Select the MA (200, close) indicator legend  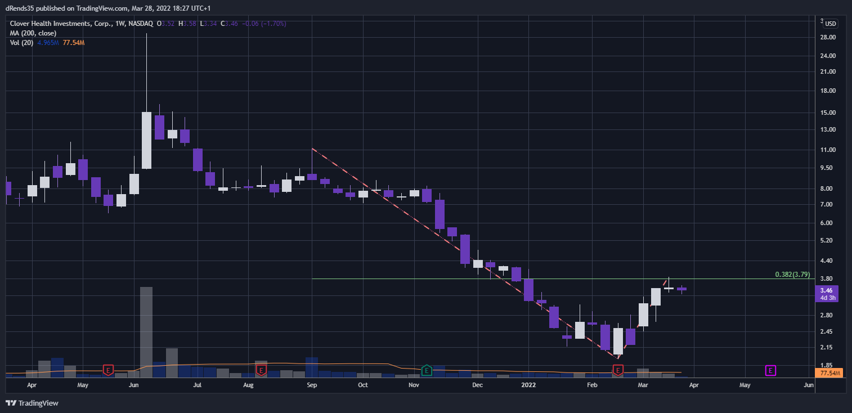click(x=33, y=33)
